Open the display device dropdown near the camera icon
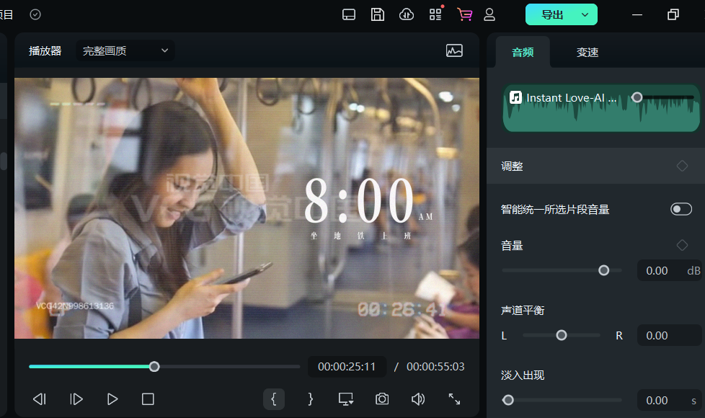705x418 pixels. click(345, 399)
